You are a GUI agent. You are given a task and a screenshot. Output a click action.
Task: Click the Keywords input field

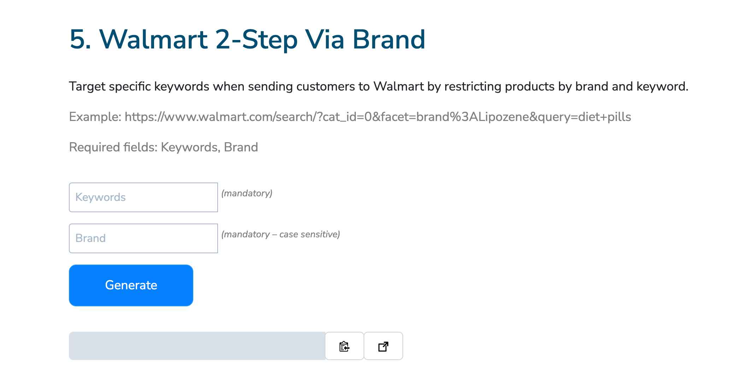click(x=143, y=197)
